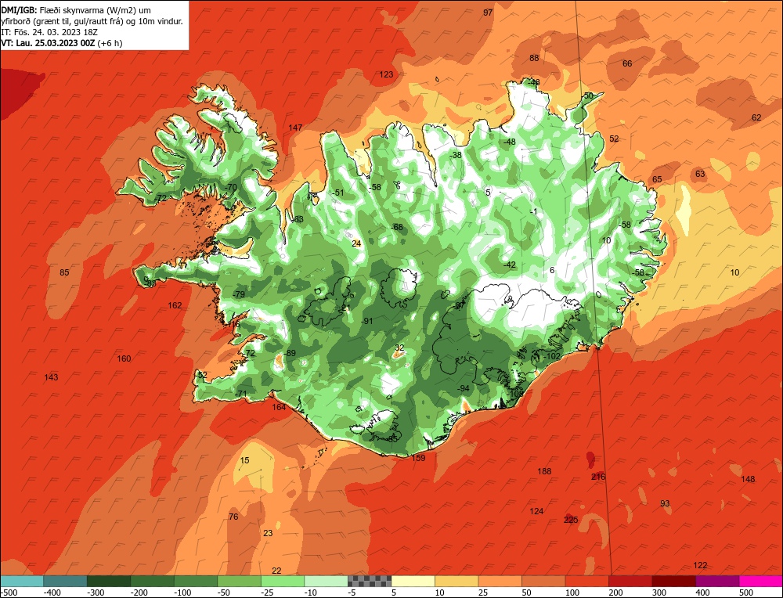783x598 pixels.
Task: Click the map value 216
Action: point(598,477)
